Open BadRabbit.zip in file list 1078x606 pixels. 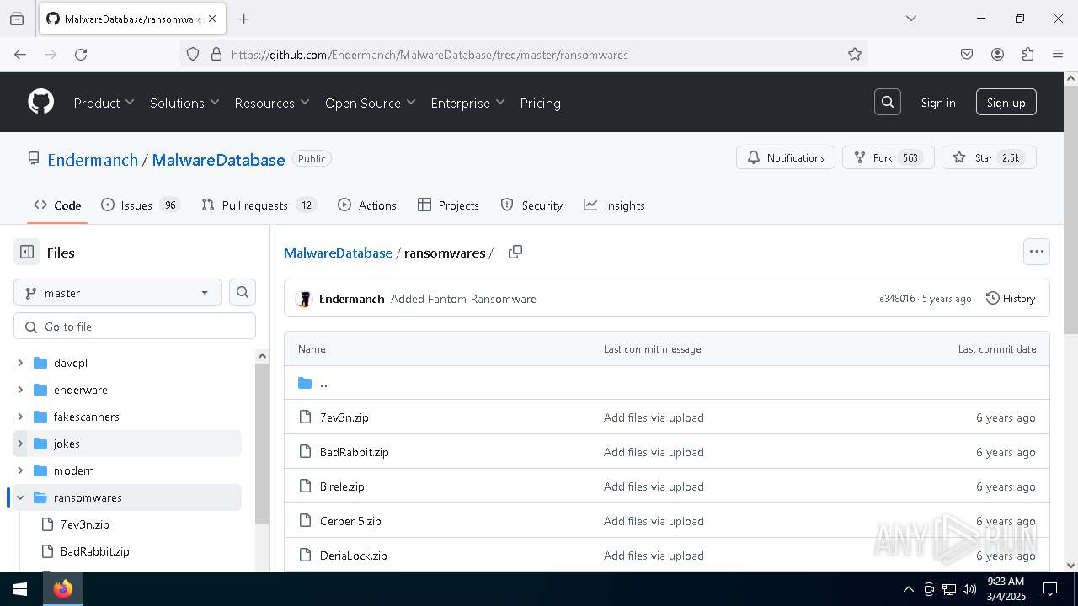tap(355, 452)
